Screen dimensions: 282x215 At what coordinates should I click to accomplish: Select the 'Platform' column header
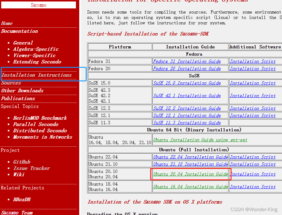[x=120, y=47]
